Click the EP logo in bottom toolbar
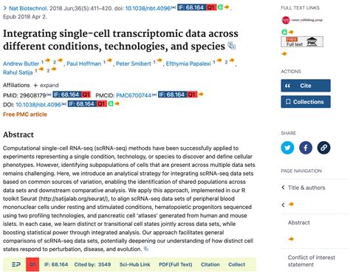 pyautogui.click(x=16, y=264)
